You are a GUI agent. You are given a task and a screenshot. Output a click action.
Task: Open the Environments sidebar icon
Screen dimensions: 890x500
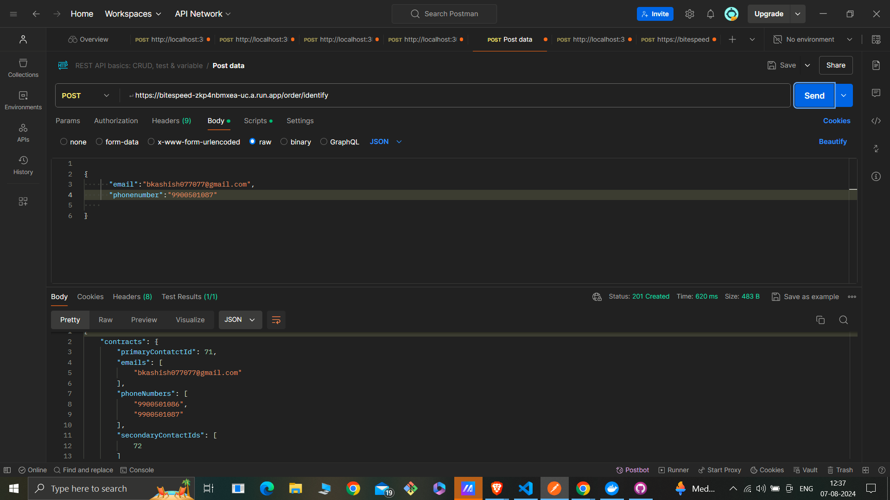[x=23, y=100]
